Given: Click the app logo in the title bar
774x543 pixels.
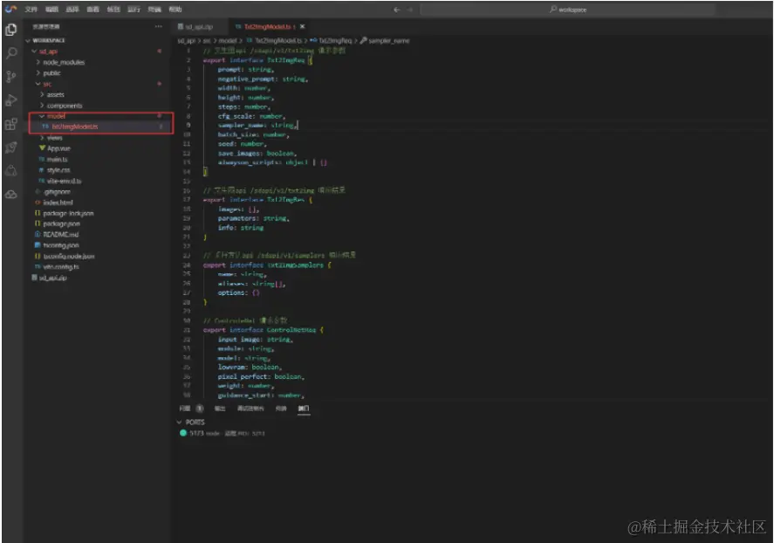Looking at the screenshot, I should pyautogui.click(x=10, y=9).
